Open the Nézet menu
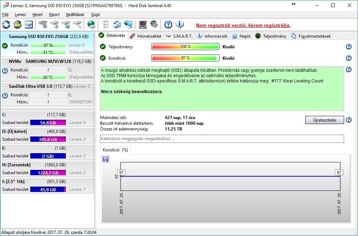 37,15
